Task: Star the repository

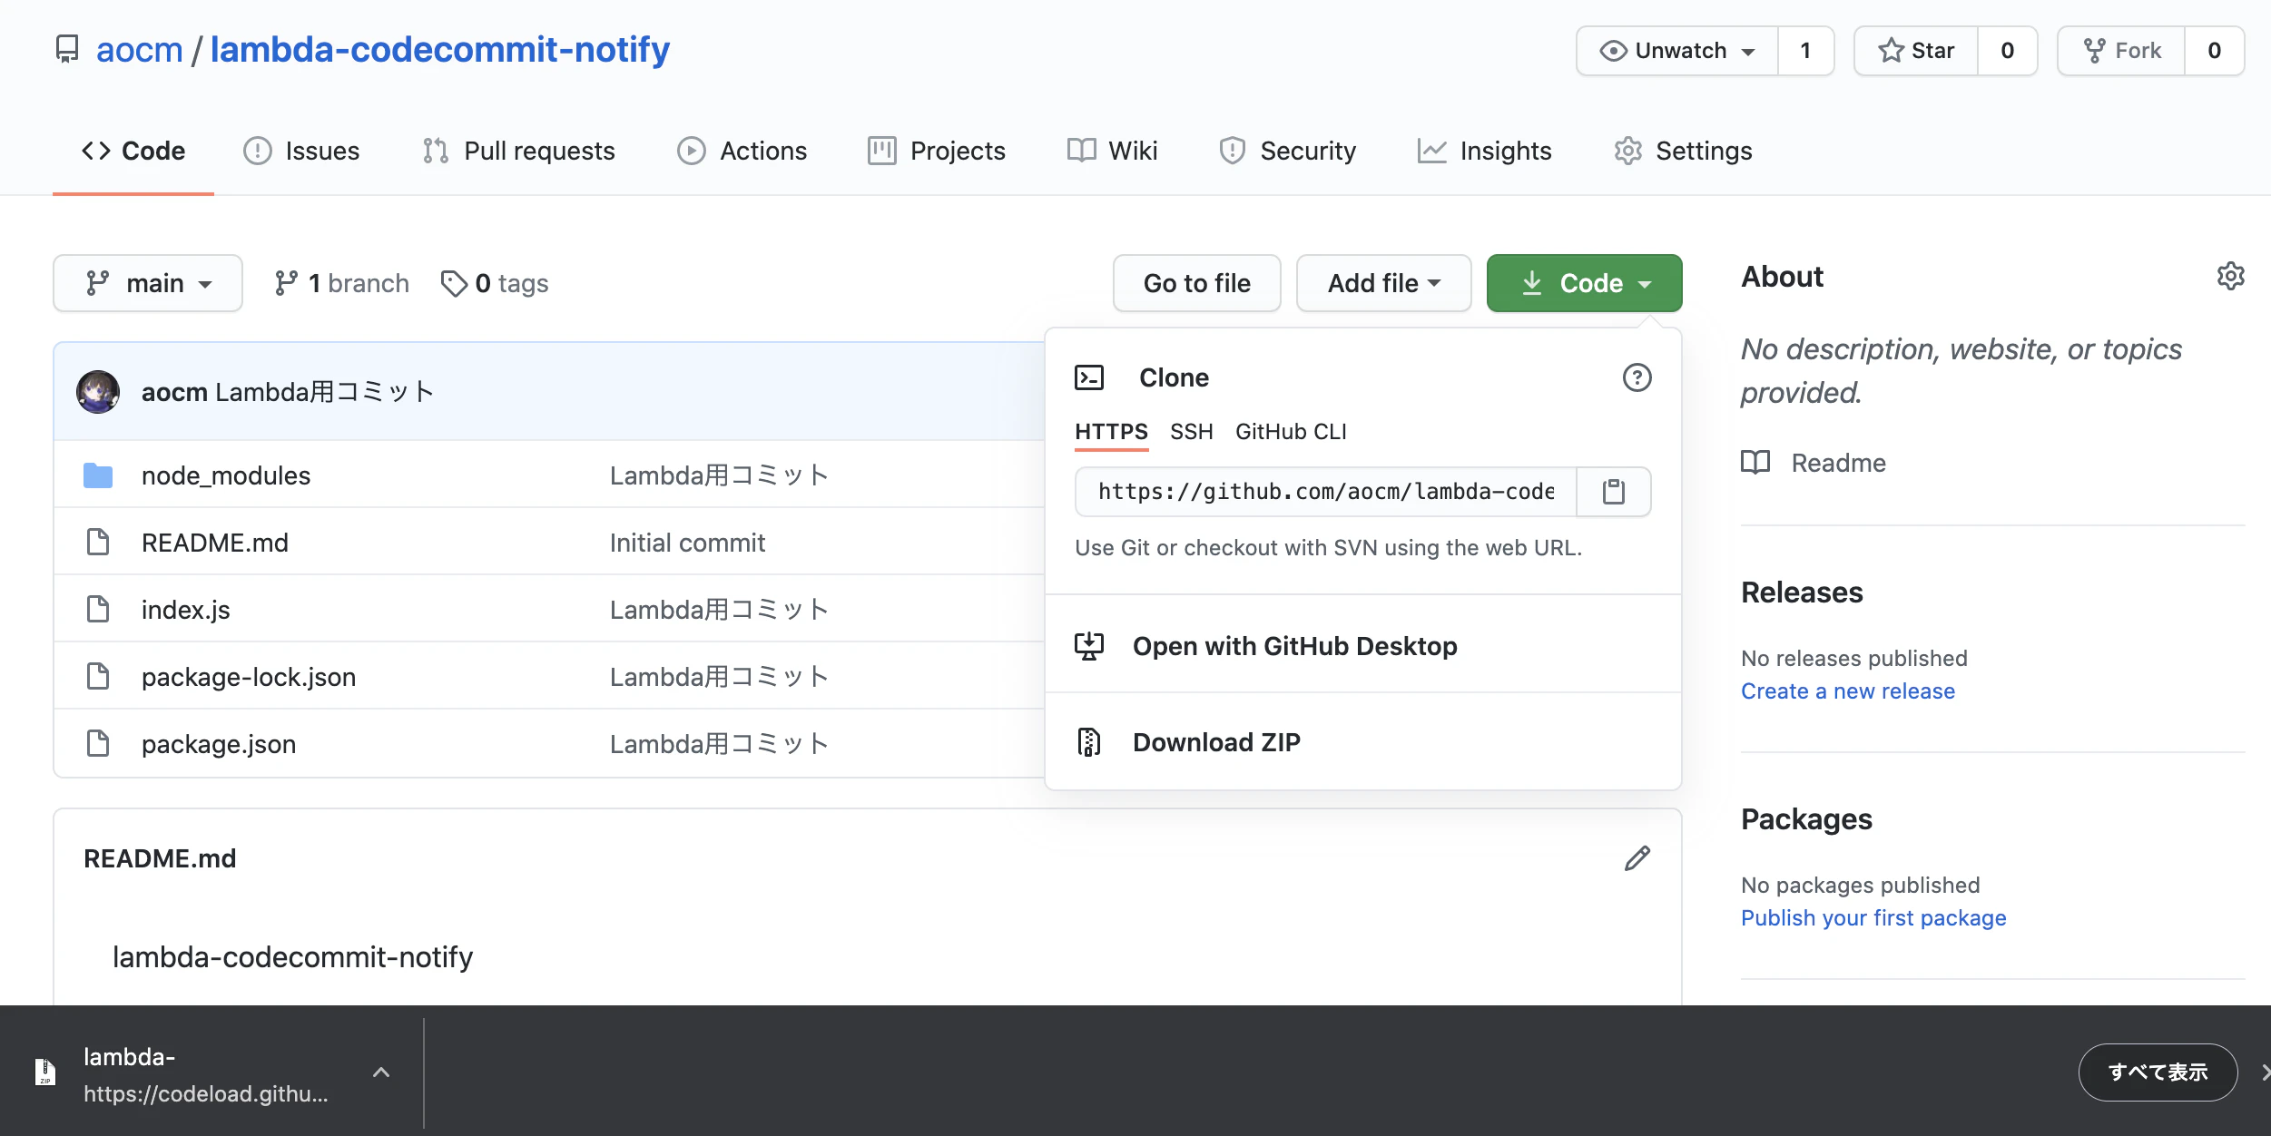Action: point(1915,51)
